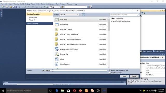The image size is (166, 93).
Task: Select ADO.NET EntityObject Generator icon
Action: [x=57, y=39]
